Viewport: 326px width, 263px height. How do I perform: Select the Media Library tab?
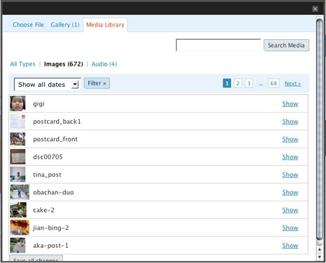pos(105,24)
